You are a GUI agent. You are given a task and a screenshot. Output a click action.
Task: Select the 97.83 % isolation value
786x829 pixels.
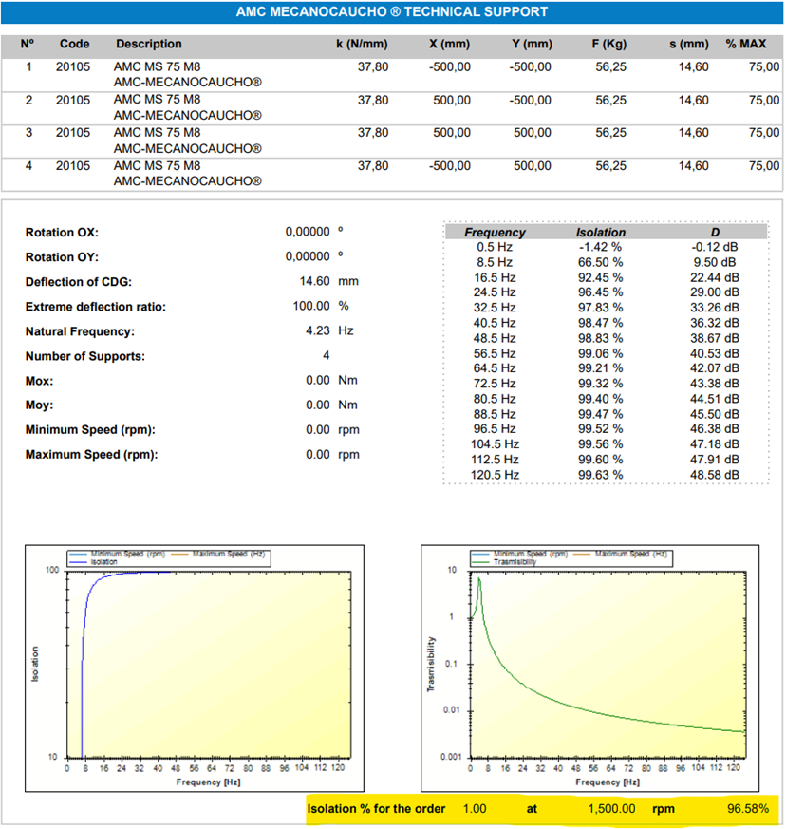tap(601, 308)
